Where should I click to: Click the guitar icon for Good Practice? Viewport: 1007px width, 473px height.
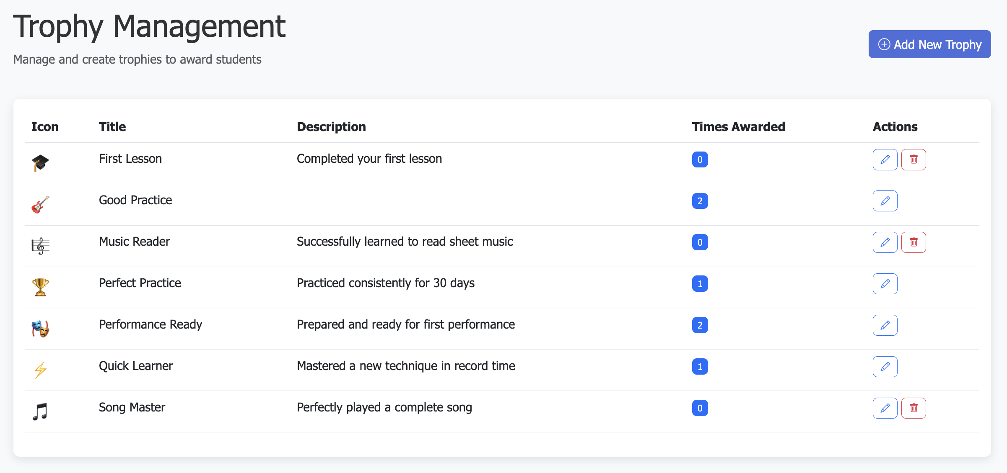(40, 204)
